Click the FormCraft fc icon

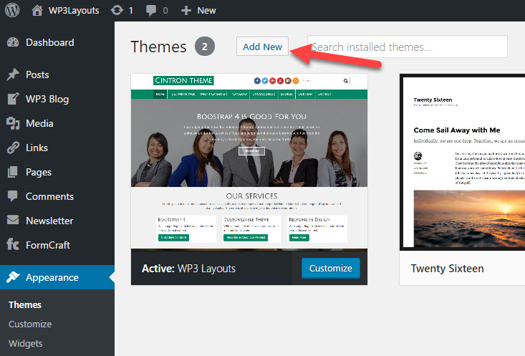[x=13, y=244]
